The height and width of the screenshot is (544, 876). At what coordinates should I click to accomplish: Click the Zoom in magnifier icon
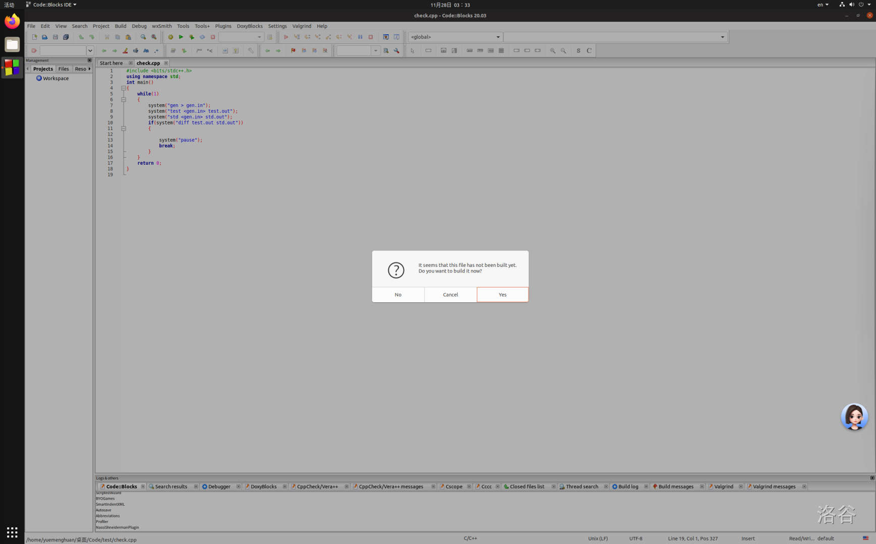coord(553,51)
